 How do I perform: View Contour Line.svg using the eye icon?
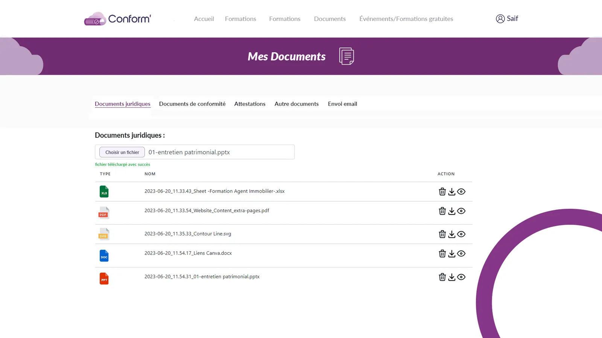pyautogui.click(x=461, y=234)
